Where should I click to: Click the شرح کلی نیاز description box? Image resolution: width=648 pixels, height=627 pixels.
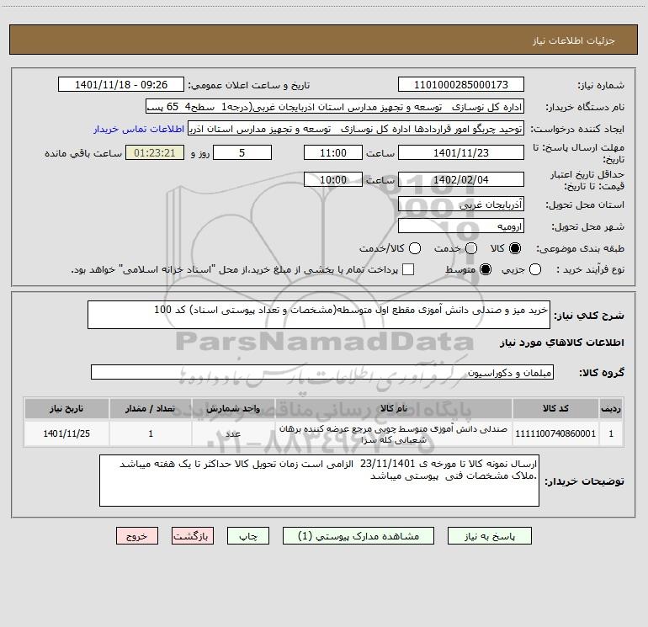pos(319,315)
